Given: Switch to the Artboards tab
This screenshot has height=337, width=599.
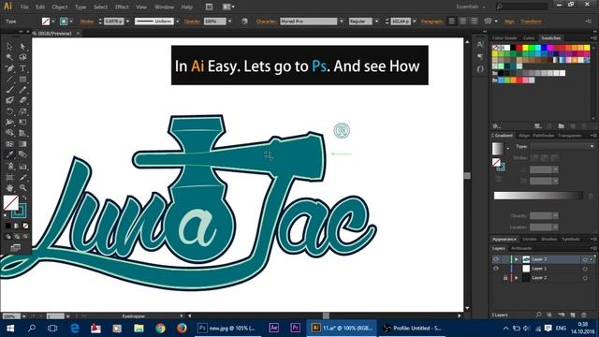Looking at the screenshot, I should [x=521, y=248].
